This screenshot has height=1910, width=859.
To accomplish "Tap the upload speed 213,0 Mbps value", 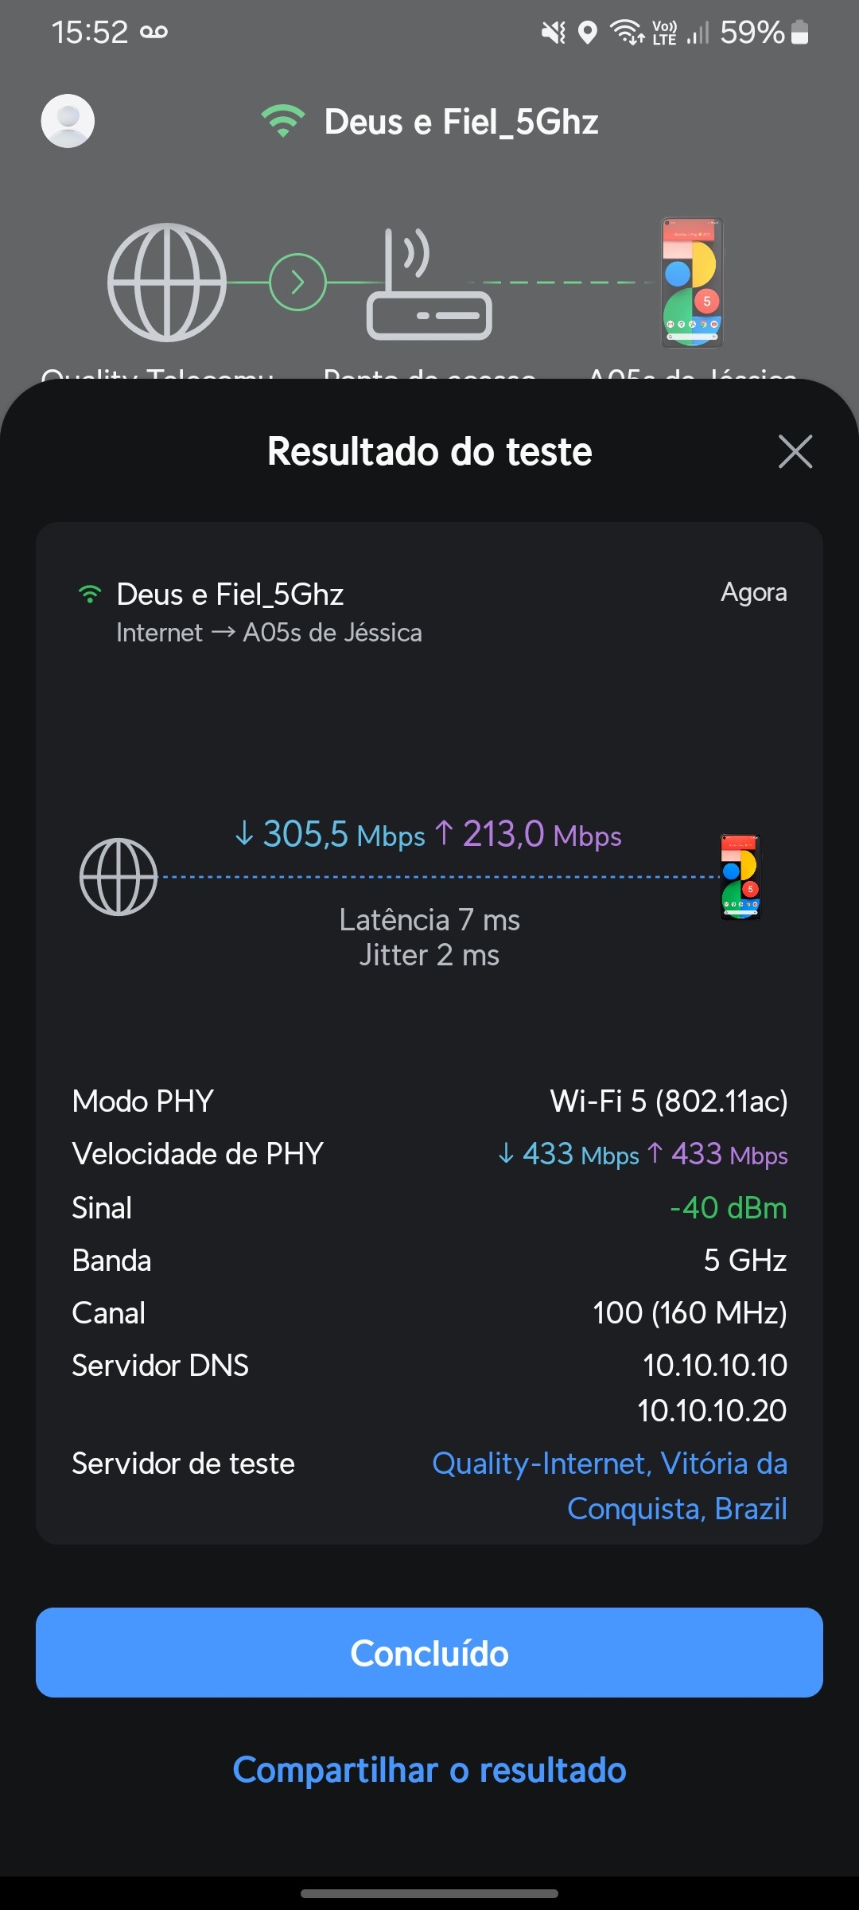I will pos(528,835).
